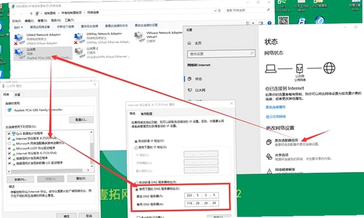
Task: Click 确定 in 以太网 属性 dialog
Action: coord(66,216)
